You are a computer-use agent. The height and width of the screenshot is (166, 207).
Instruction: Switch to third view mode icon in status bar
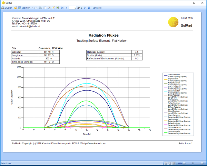pyautogui.click(x=173, y=163)
